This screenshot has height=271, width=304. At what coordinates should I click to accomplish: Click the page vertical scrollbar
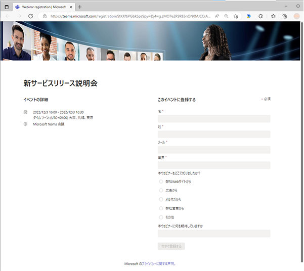(x=302, y=143)
